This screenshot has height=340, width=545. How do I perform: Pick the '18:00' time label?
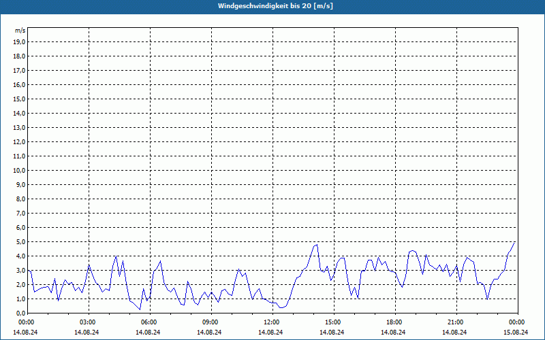tap(394, 322)
